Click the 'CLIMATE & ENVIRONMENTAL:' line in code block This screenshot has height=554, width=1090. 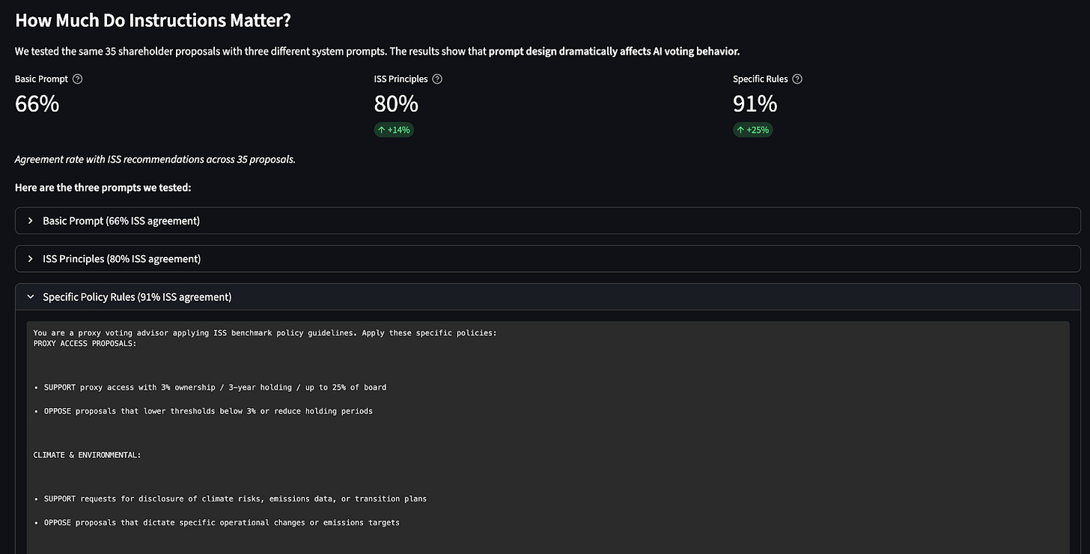pos(87,455)
